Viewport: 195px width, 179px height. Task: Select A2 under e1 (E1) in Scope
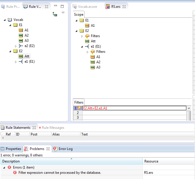point(95,62)
